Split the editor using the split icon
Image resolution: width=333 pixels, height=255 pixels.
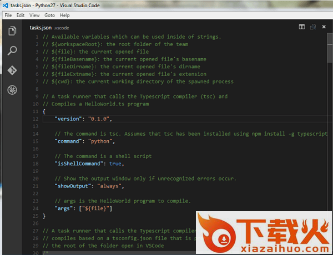[302, 27]
